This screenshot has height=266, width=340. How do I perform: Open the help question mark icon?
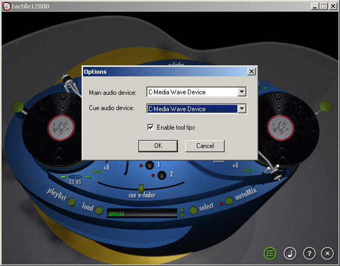tap(309, 253)
